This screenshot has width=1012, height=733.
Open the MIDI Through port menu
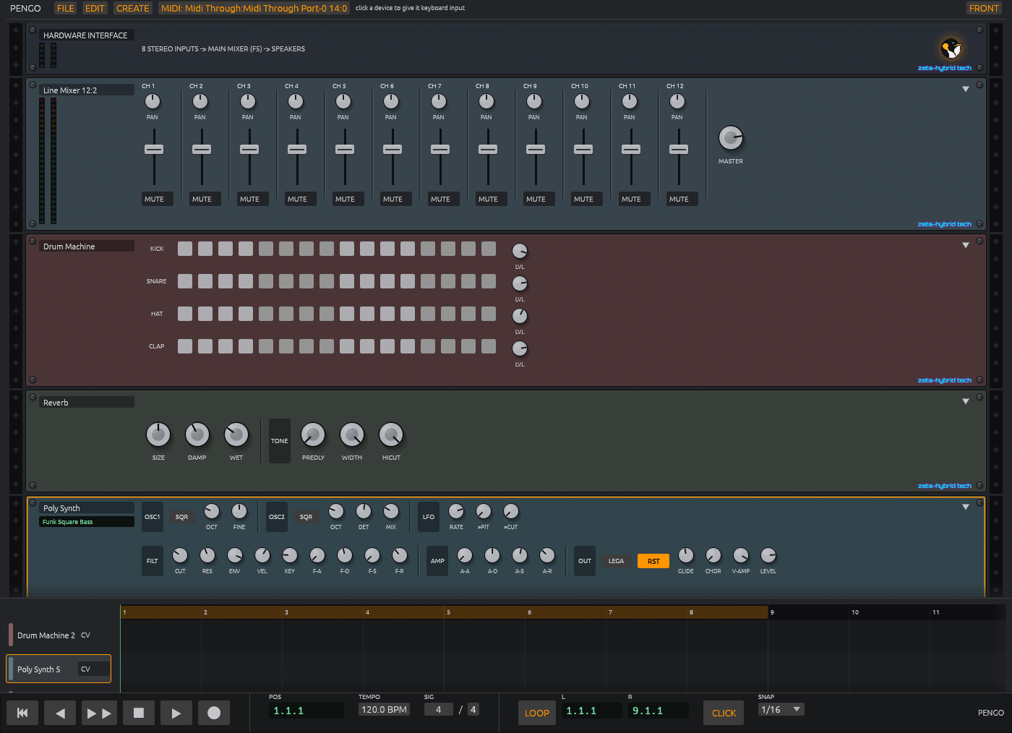point(254,8)
